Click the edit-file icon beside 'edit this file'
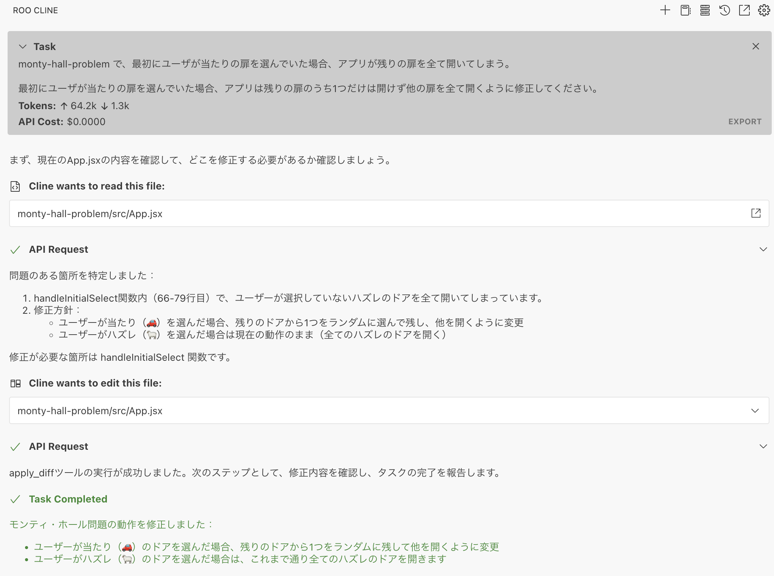This screenshot has height=576, width=774. [16, 383]
